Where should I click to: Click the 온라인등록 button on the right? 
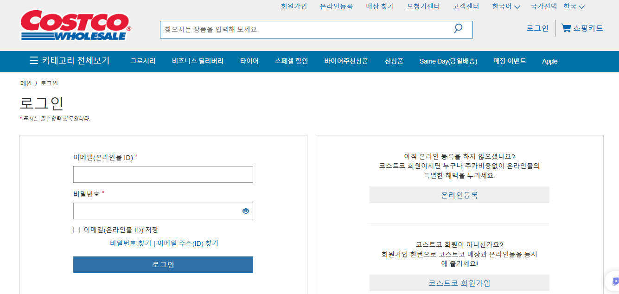coord(459,195)
